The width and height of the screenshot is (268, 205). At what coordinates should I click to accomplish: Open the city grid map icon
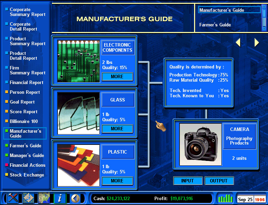tap(29, 198)
